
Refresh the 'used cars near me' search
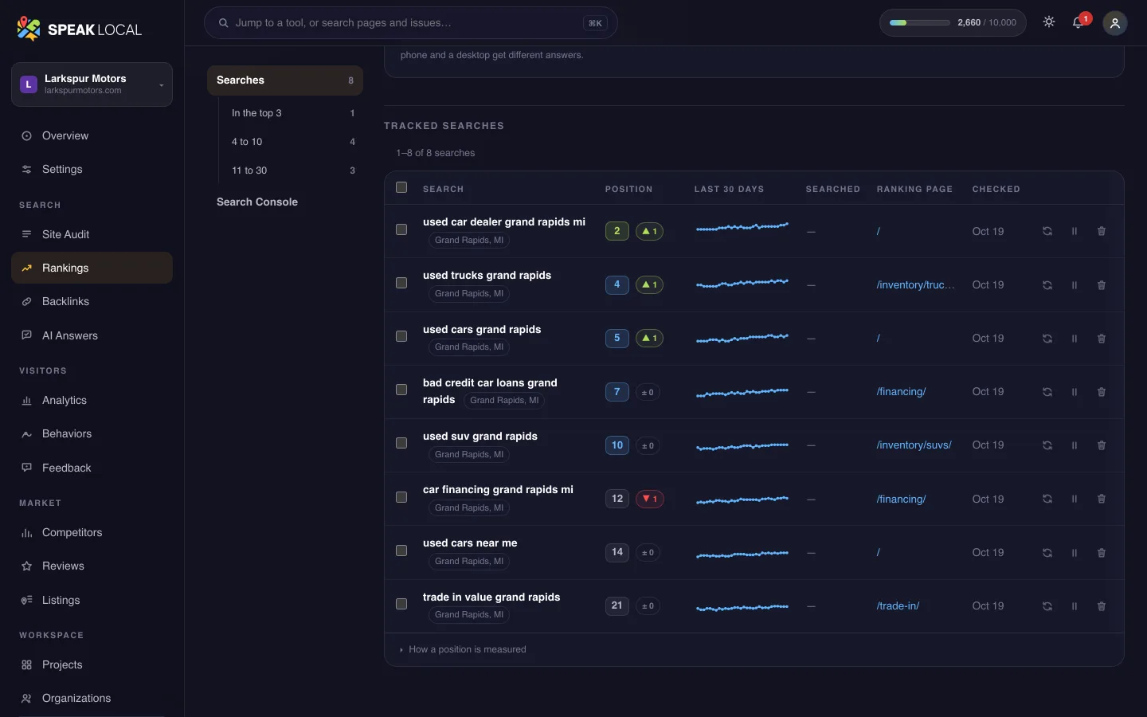[1047, 553]
